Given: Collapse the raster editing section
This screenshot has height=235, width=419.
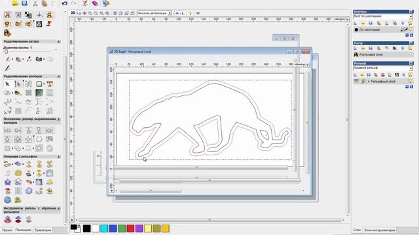Looking at the screenshot, I should click(58, 42).
